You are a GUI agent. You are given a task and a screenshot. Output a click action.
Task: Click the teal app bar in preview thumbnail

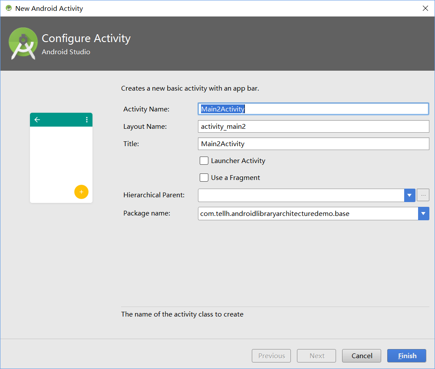pyautogui.click(x=61, y=120)
